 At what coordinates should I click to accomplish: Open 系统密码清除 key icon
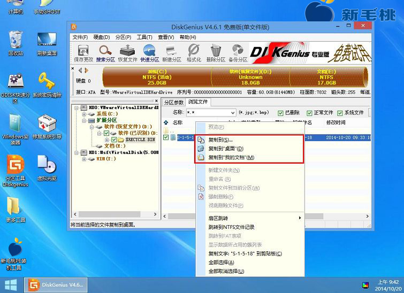pos(47,85)
